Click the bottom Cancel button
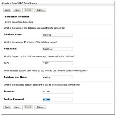Image resolution: width=116 pixels, height=116 pixels. [41, 107]
